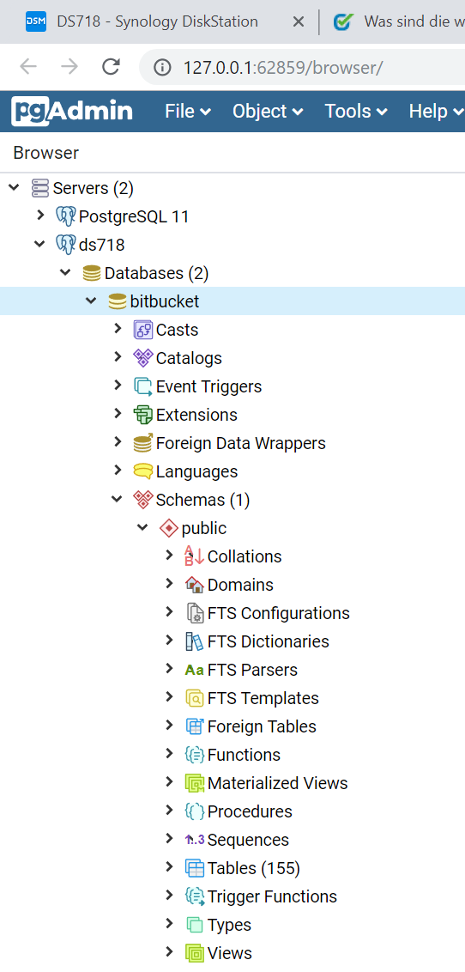The width and height of the screenshot is (465, 972).
Task: Expand the Casts node
Action: pos(118,329)
